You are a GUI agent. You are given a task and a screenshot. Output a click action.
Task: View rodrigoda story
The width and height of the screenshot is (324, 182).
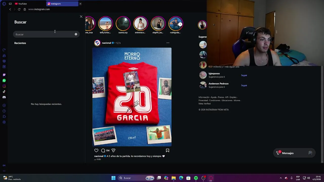click(x=175, y=24)
